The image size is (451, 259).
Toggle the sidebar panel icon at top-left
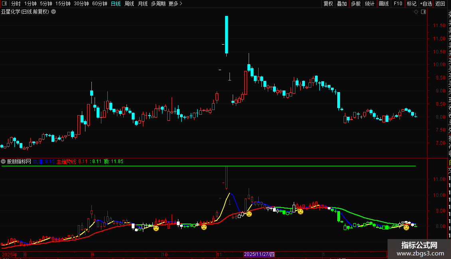pos(4,4)
